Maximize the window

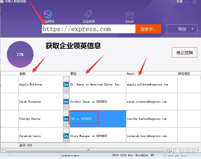click(x=194, y=2)
